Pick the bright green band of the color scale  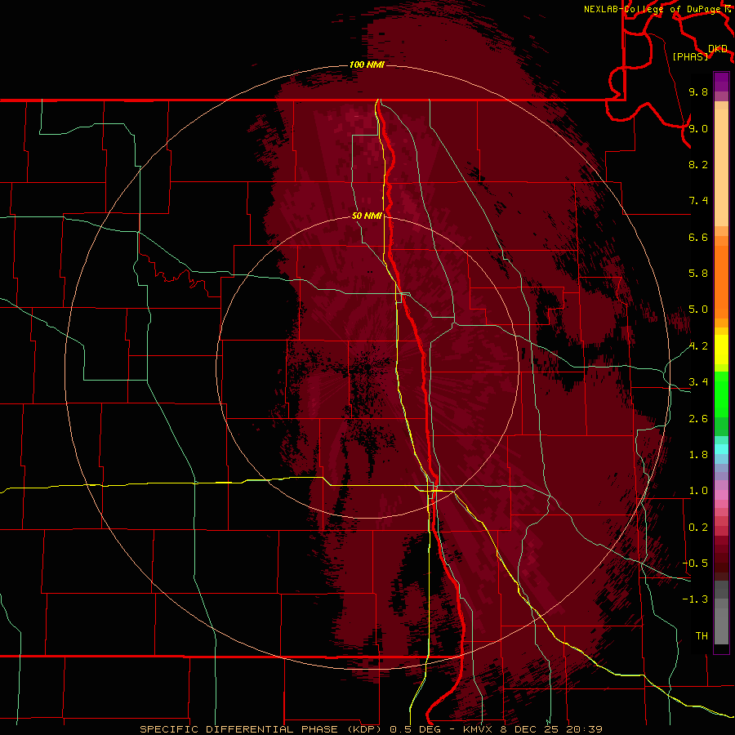point(721,394)
